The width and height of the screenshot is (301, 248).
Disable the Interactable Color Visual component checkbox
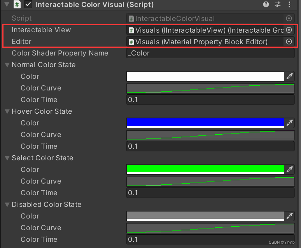click(28, 4)
